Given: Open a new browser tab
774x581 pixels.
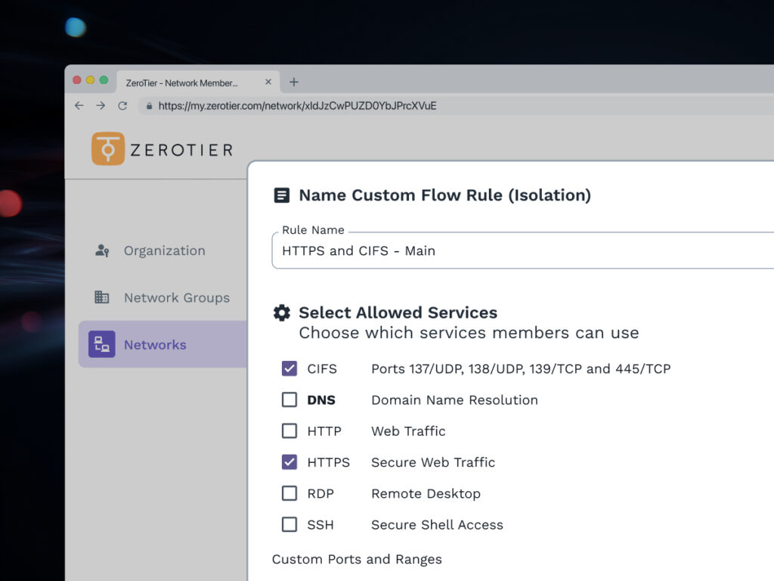Looking at the screenshot, I should click(x=294, y=82).
